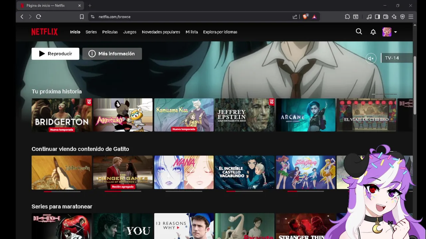
Task: Open the Brave VPN shield icon
Action: pos(402,17)
